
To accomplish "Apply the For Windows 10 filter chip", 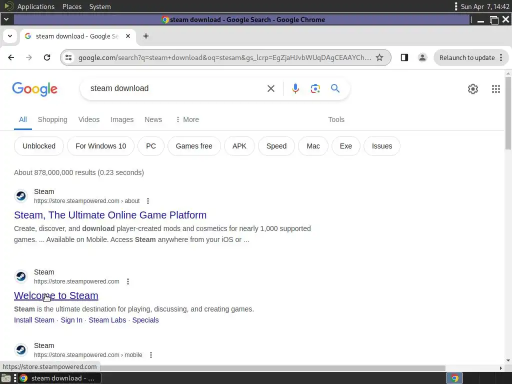I will (101, 146).
